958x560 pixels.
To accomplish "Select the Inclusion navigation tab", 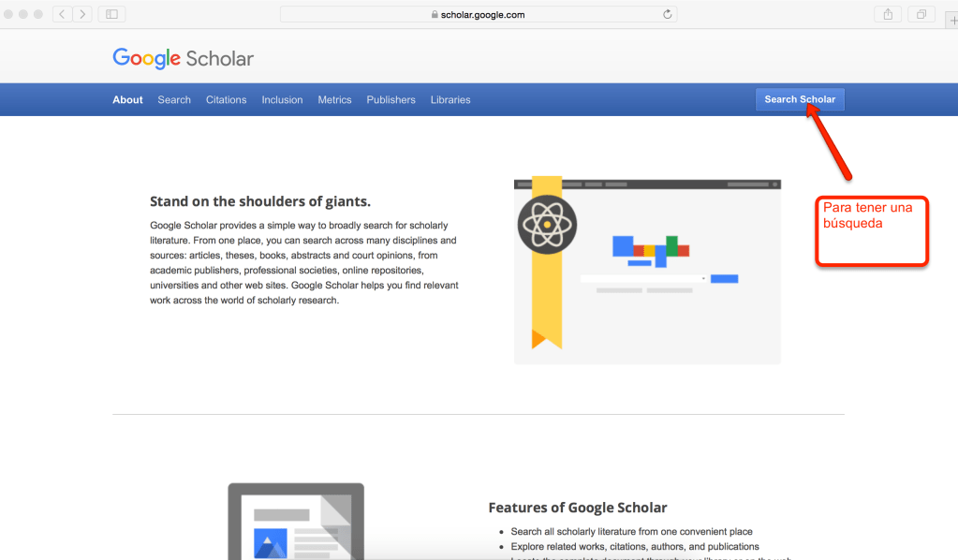I will 282,100.
